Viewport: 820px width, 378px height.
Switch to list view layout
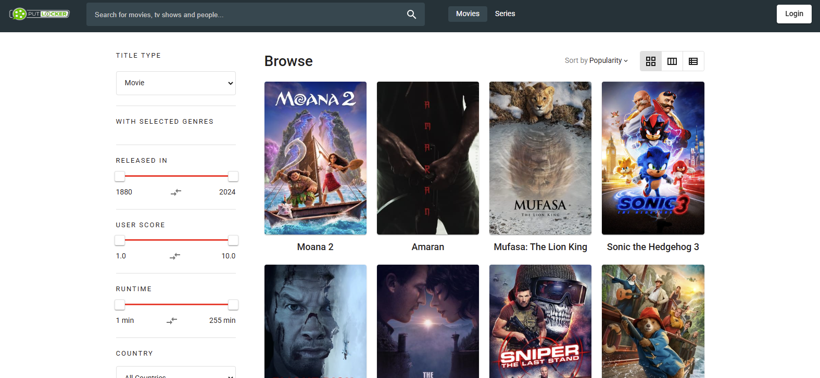click(x=693, y=61)
